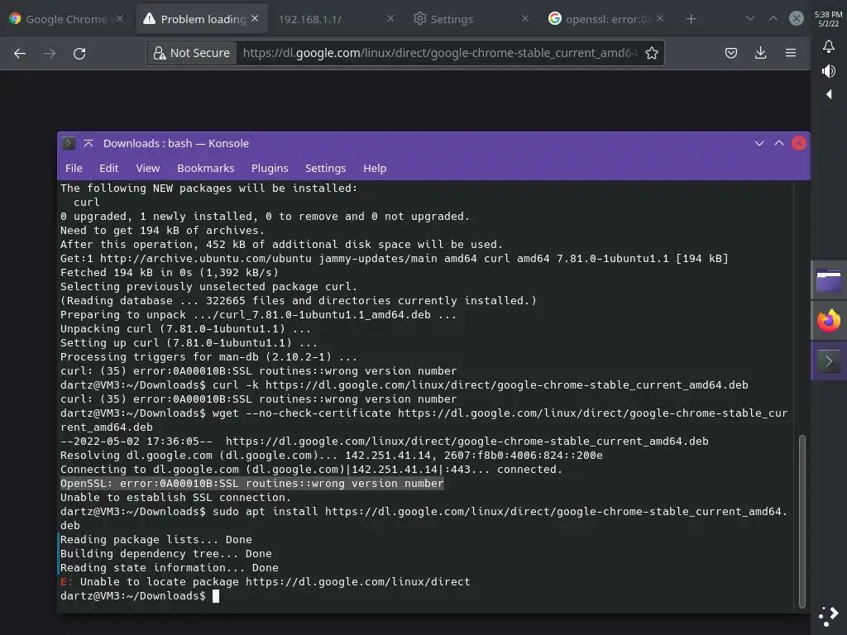This screenshot has height=635, width=847.
Task: Toggle Konsole keep-above icon in title bar
Action: click(89, 144)
